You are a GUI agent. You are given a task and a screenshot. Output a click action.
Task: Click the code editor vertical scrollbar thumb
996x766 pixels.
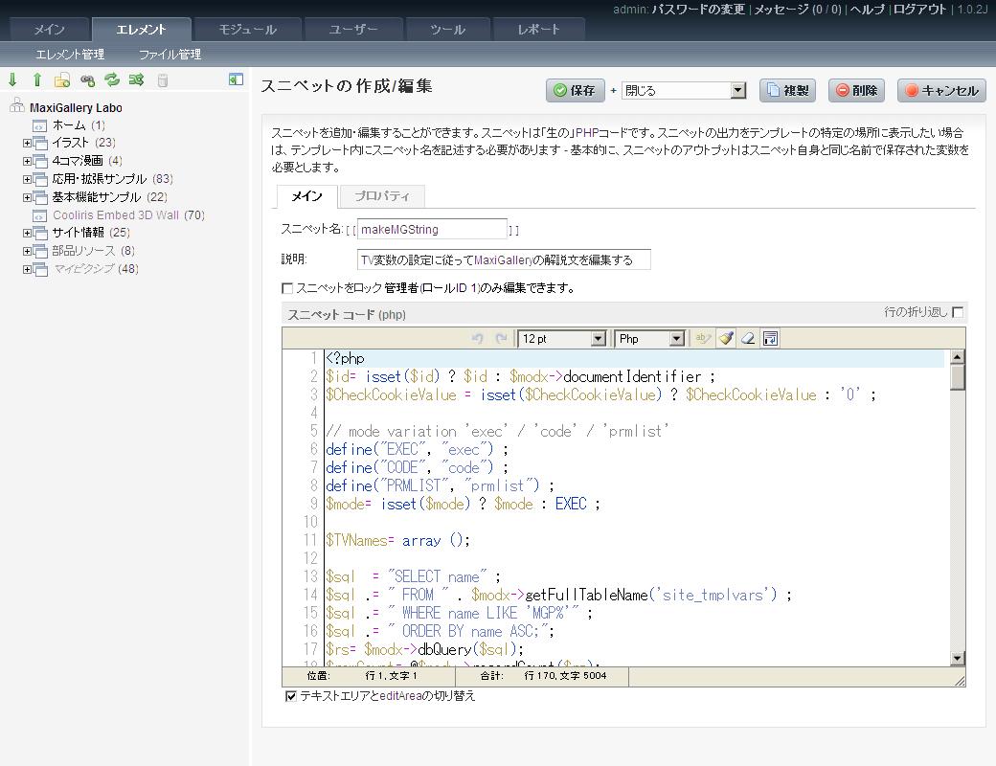[x=957, y=377]
